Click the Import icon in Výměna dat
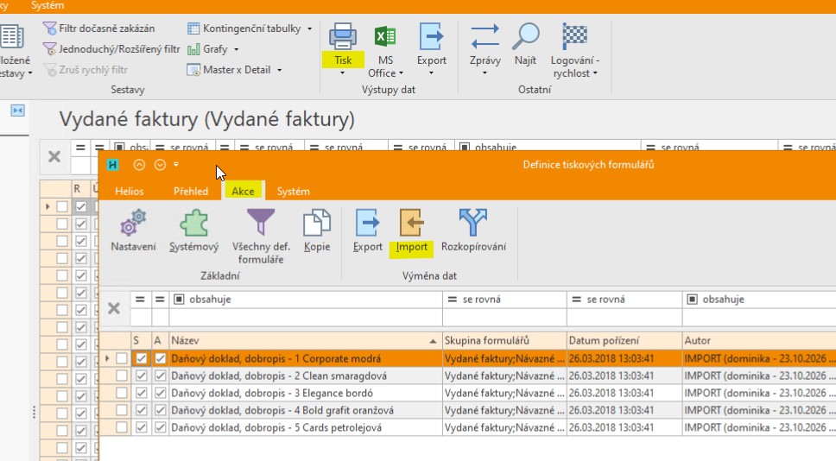 click(411, 222)
